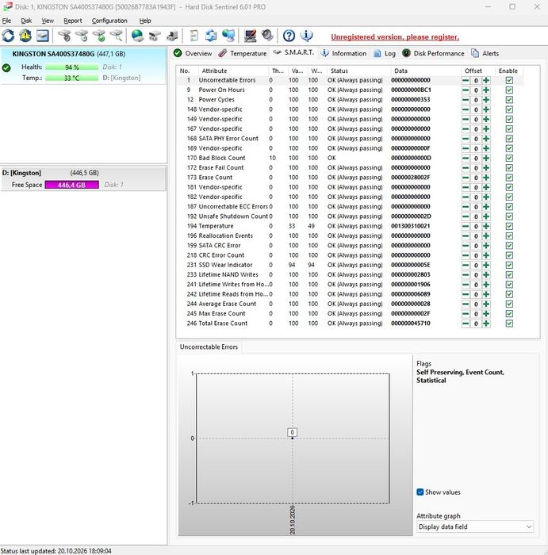Click the disk-to-disk toolbar icon
Image resolution: width=548 pixels, height=555 pixels.
pos(155,36)
